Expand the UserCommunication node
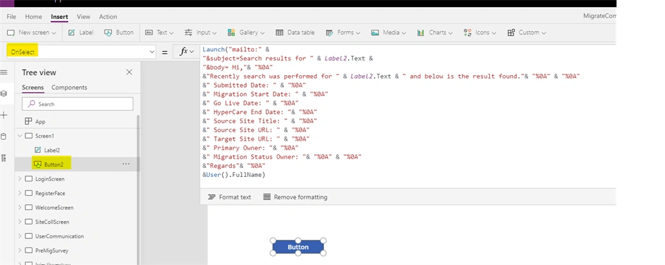This screenshot has height=265, width=665. pyautogui.click(x=19, y=236)
